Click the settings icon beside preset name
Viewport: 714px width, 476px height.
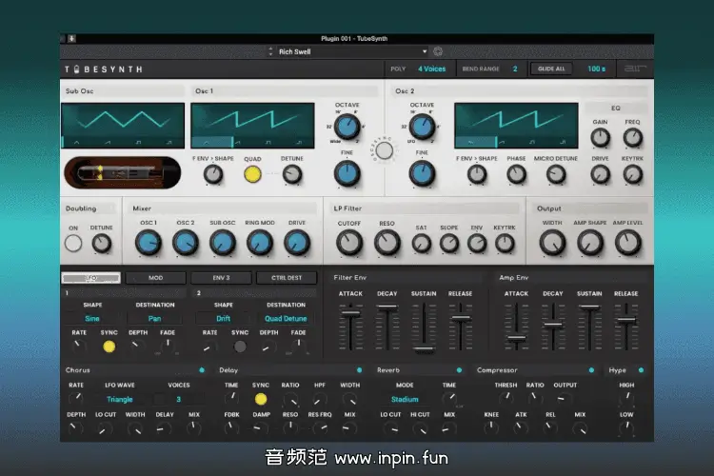coord(439,51)
